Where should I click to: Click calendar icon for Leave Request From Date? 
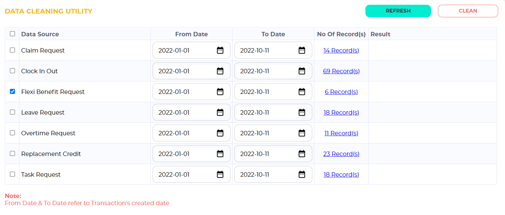(x=220, y=113)
